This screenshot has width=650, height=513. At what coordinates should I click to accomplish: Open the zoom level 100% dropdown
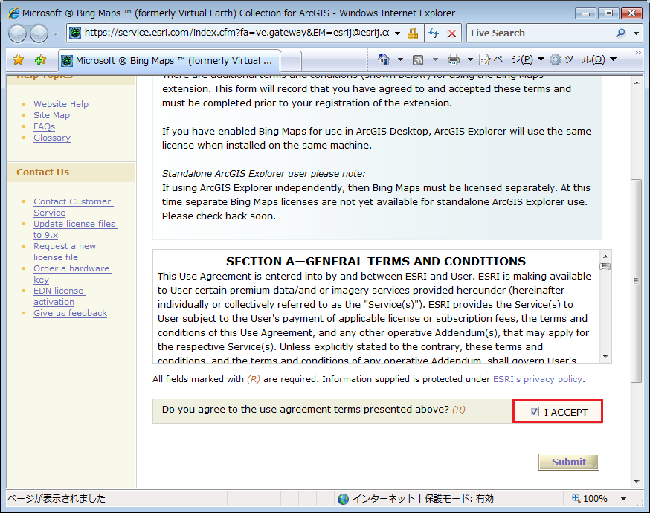coord(623,499)
